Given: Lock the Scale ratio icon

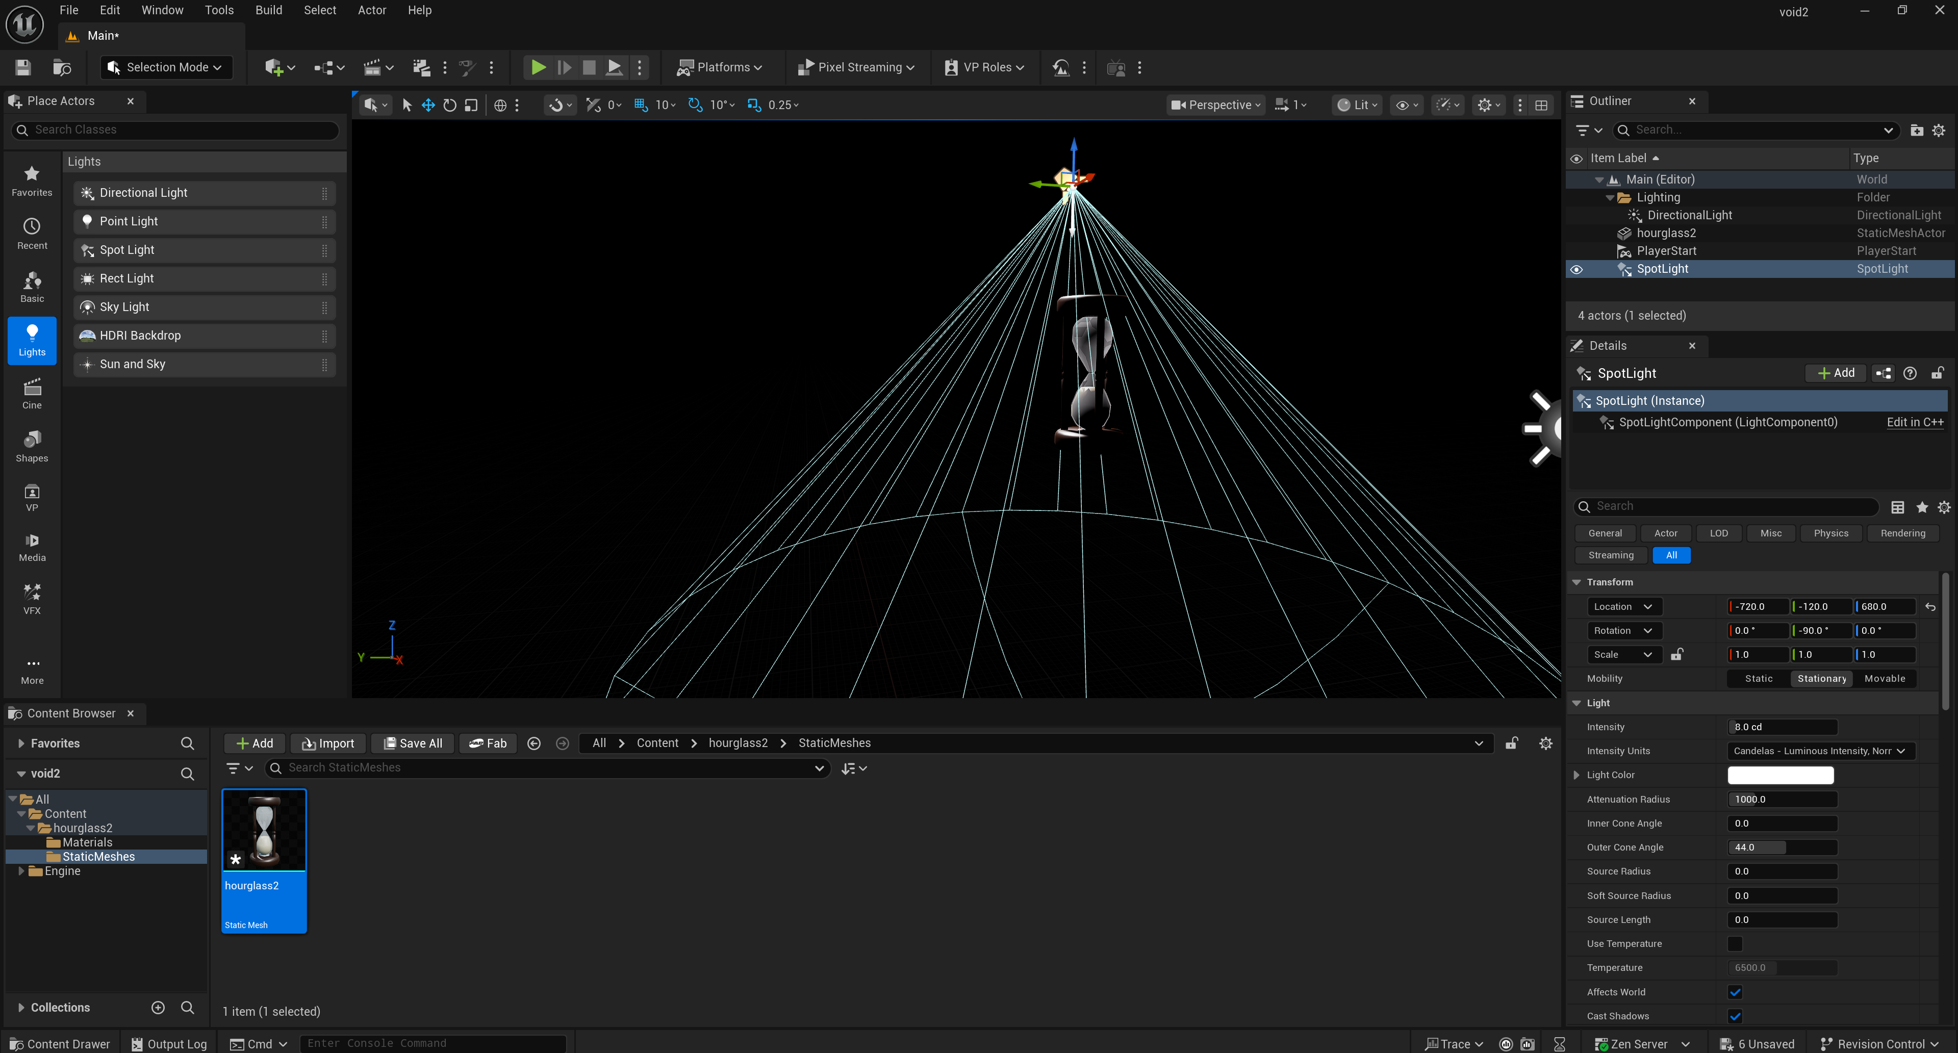Looking at the screenshot, I should tap(1677, 654).
